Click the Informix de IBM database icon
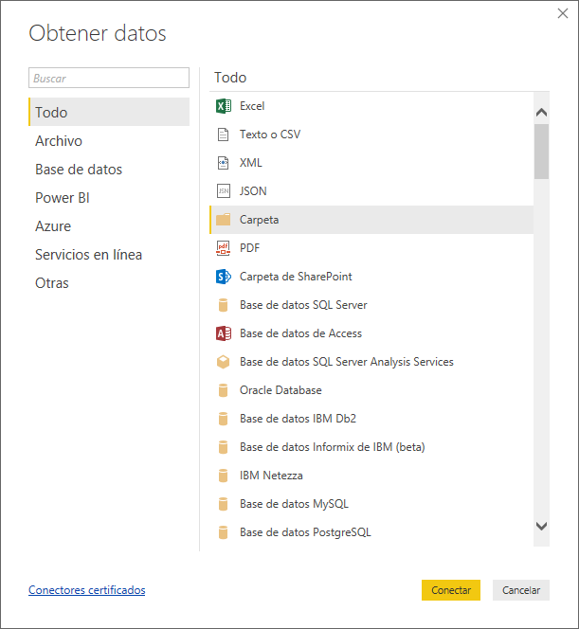 223,447
